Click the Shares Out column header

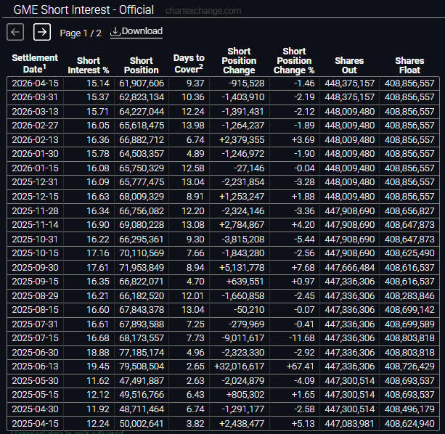coord(349,65)
